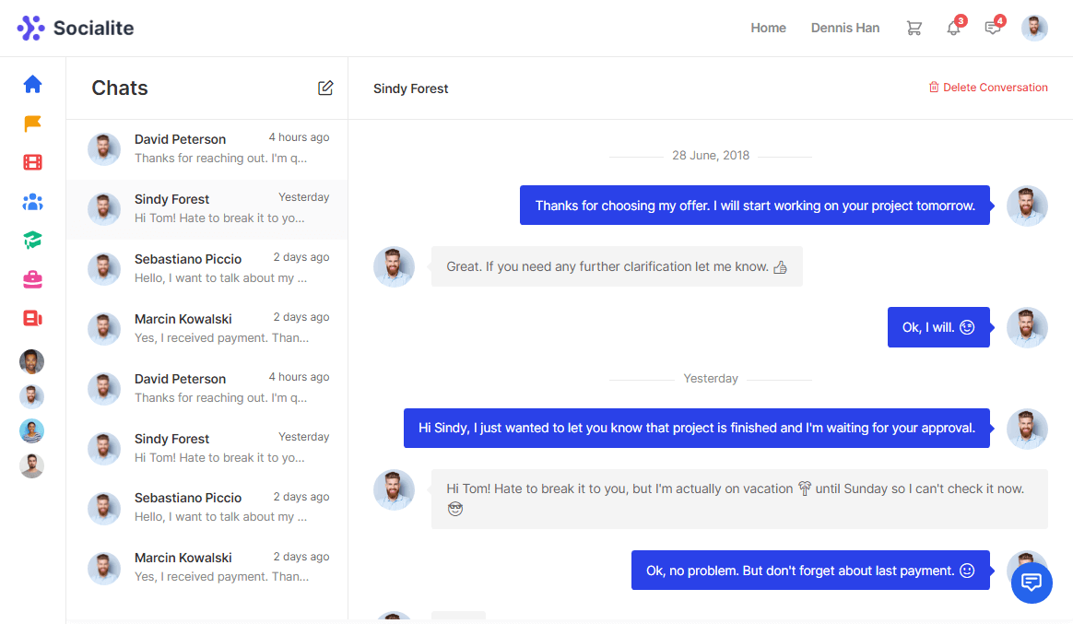Open the profile avatar in top bar
1073x624 pixels.
pos(1034,28)
